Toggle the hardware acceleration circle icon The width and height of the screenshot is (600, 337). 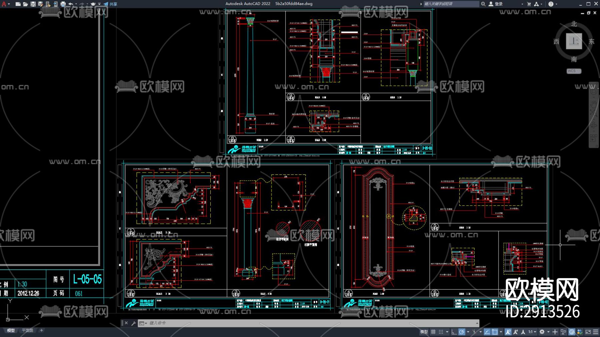click(x=572, y=332)
